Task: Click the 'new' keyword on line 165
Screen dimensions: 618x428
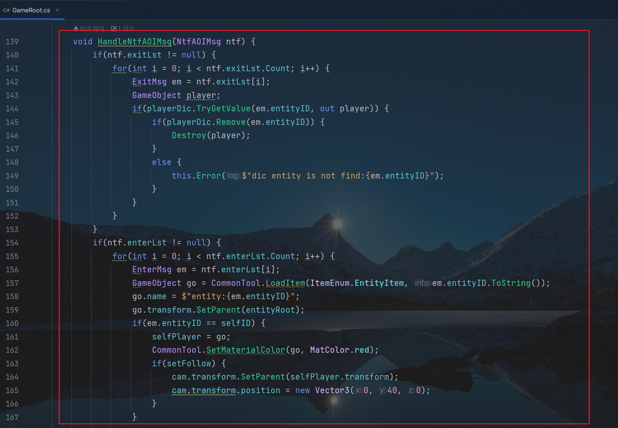Action: 302,390
